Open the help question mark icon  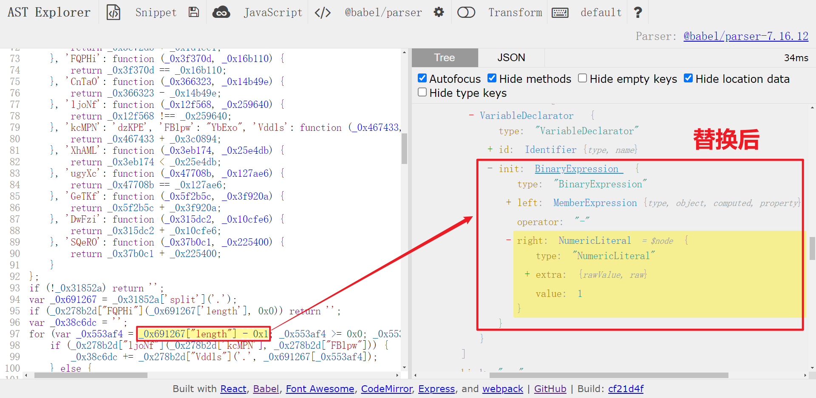(637, 12)
